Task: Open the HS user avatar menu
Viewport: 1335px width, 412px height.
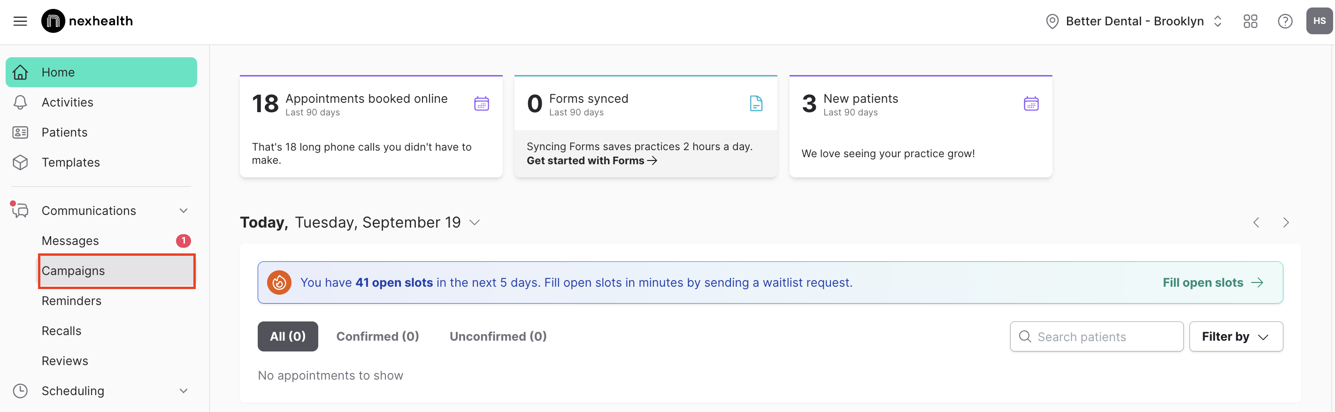Action: (x=1319, y=21)
